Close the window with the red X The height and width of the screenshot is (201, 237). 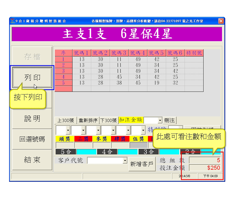pyautogui.click(x=221, y=21)
